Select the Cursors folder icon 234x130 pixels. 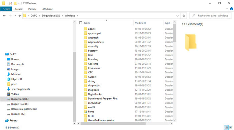(x=86, y=77)
